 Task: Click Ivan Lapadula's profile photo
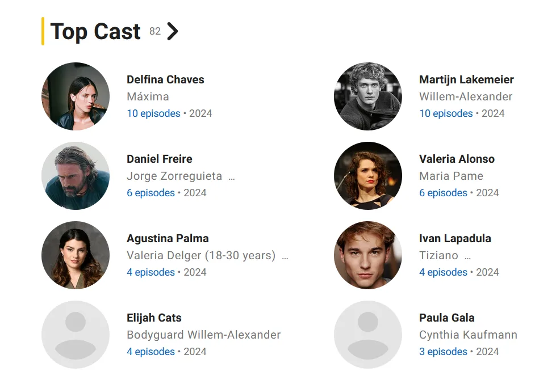coord(368,255)
